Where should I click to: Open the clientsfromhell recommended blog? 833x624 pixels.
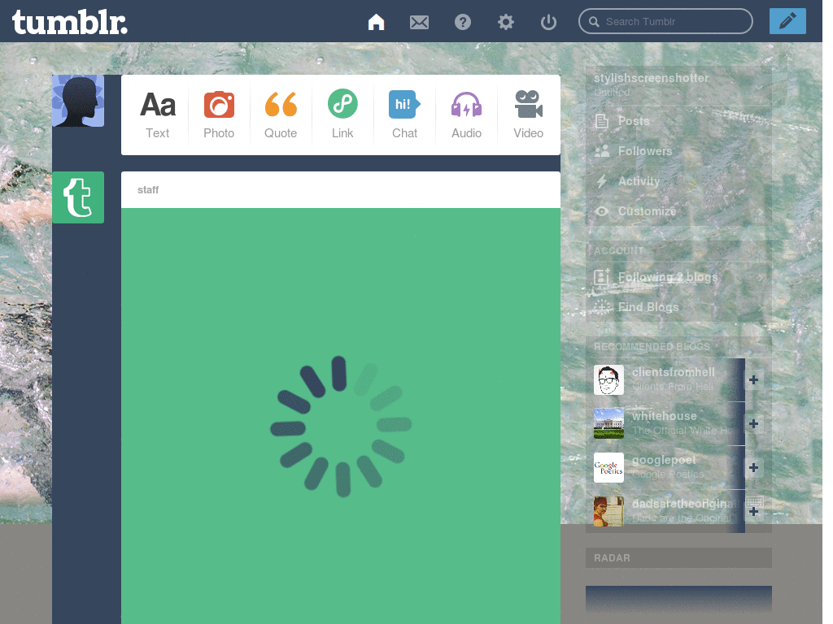(x=673, y=372)
